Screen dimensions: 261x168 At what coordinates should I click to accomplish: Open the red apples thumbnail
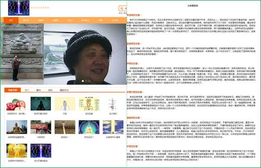tap(17, 104)
